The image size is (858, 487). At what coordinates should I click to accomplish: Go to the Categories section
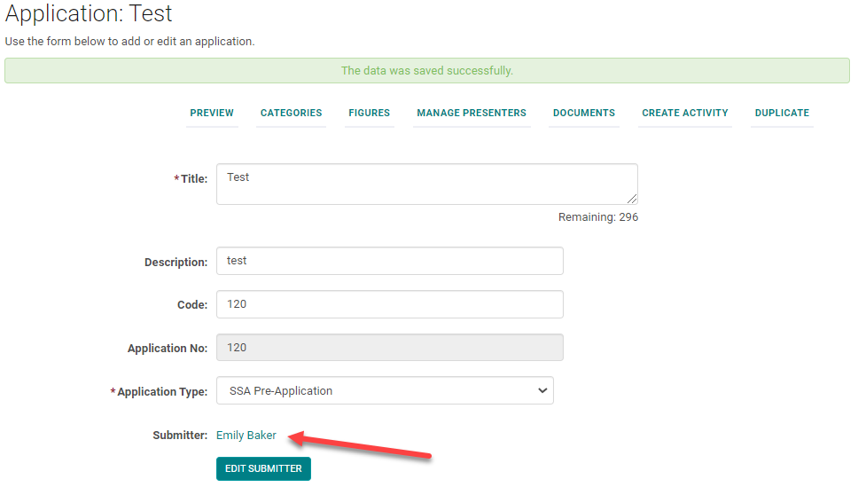(x=291, y=113)
